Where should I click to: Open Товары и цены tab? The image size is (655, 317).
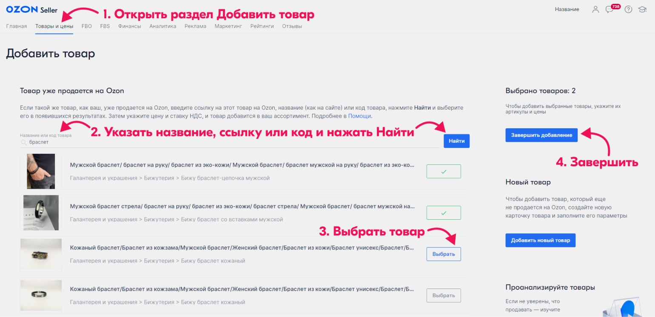point(54,26)
